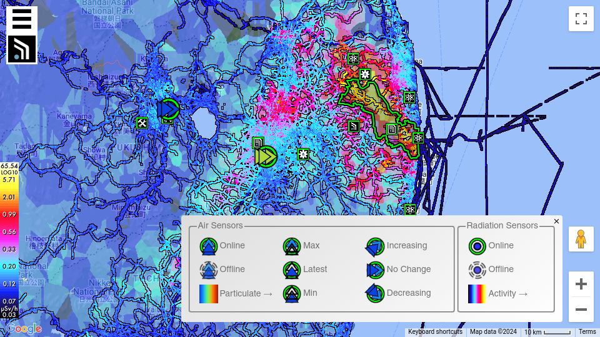Click the "Activity →" label
This screenshot has width=600, height=337.
pos(508,293)
